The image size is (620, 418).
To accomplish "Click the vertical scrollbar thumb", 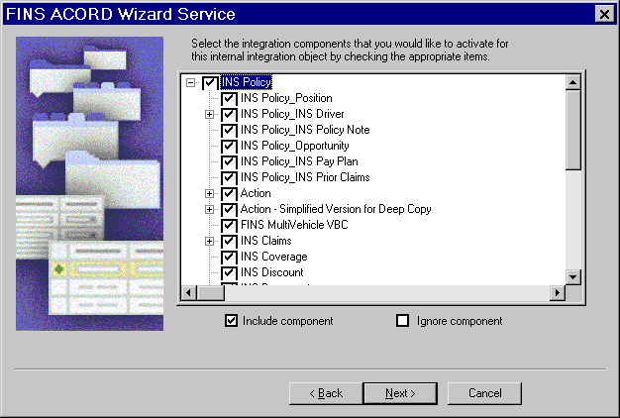I will click(572, 131).
